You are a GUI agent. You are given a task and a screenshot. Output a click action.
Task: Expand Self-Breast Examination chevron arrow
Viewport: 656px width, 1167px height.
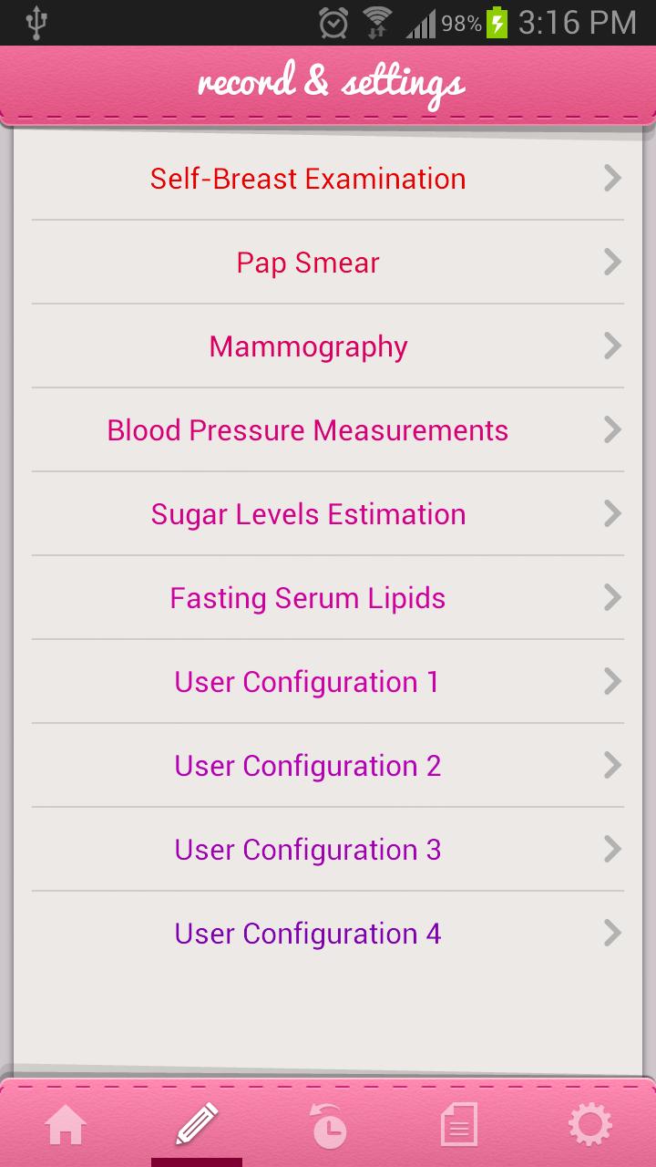click(612, 179)
